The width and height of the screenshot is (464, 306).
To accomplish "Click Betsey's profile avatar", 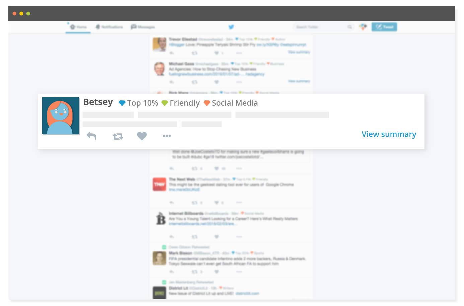I will click(60, 115).
